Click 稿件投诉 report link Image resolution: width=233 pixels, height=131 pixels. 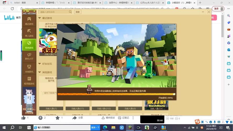click(x=108, y=118)
